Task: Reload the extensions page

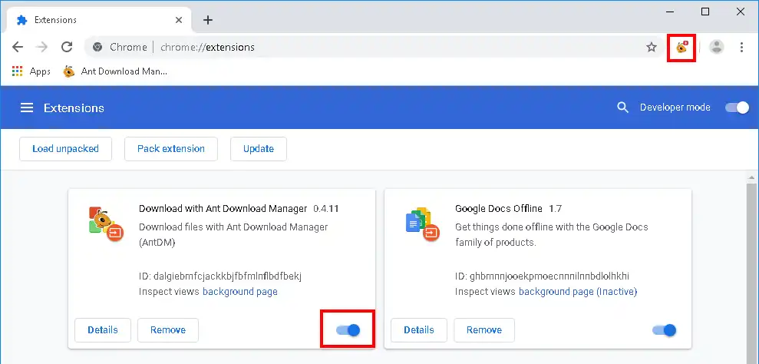Action: click(x=67, y=47)
